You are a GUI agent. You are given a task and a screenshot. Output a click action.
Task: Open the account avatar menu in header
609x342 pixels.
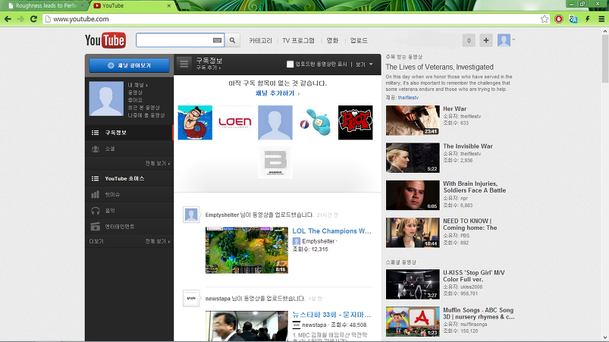[x=506, y=40]
